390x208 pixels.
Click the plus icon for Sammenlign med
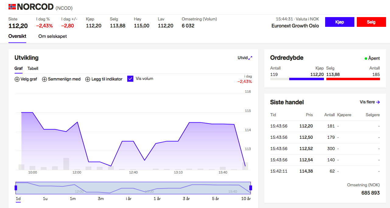tap(44, 79)
